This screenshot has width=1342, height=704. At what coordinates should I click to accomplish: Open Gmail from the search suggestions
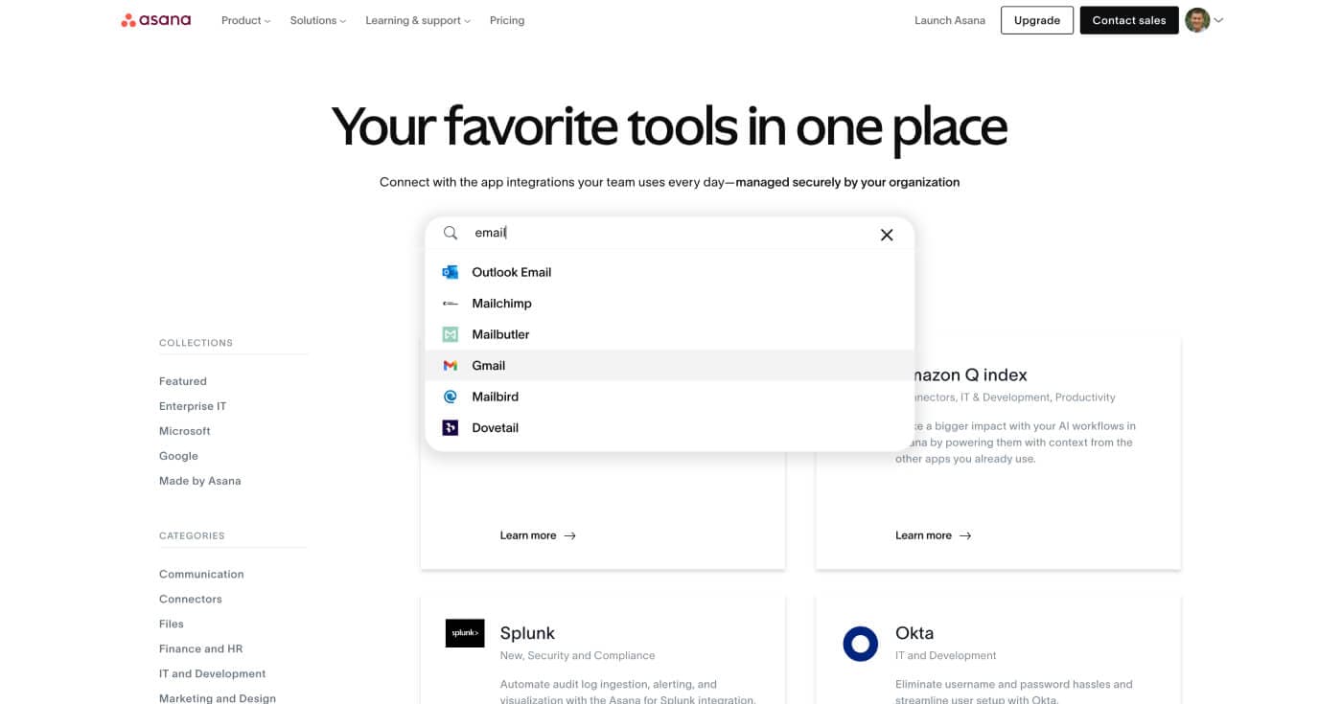coord(450,365)
